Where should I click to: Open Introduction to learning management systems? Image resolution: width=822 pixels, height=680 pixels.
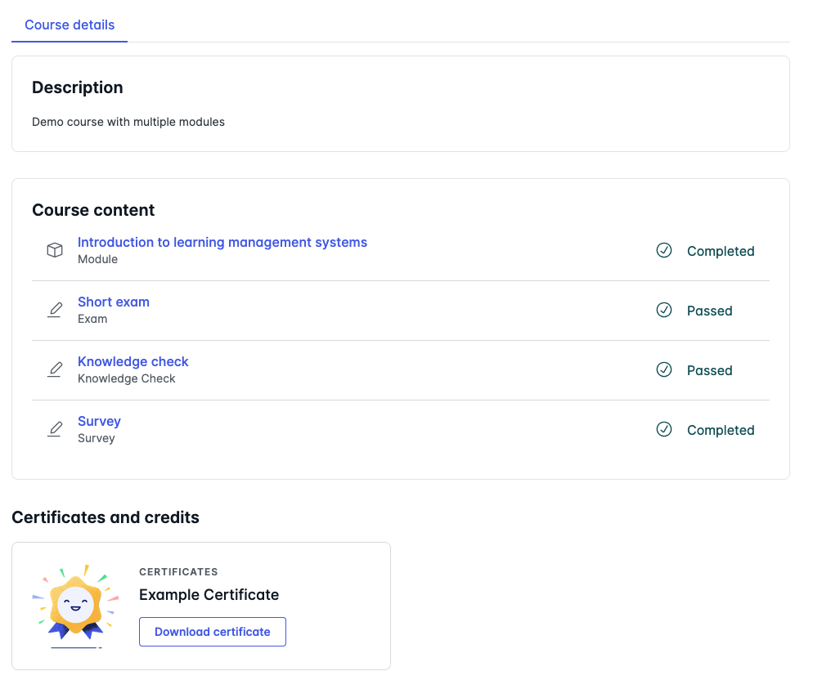pos(222,242)
